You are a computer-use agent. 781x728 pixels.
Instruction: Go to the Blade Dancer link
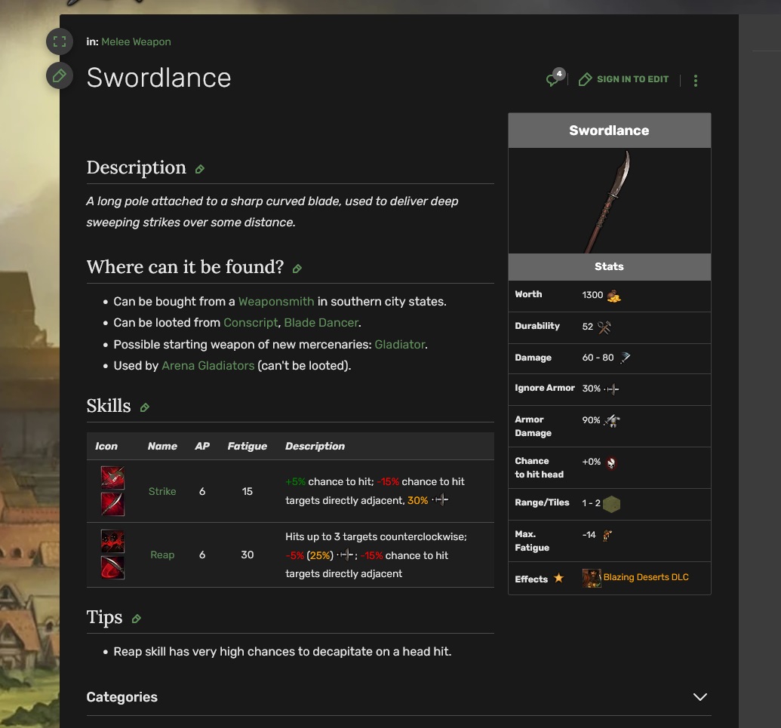click(321, 323)
